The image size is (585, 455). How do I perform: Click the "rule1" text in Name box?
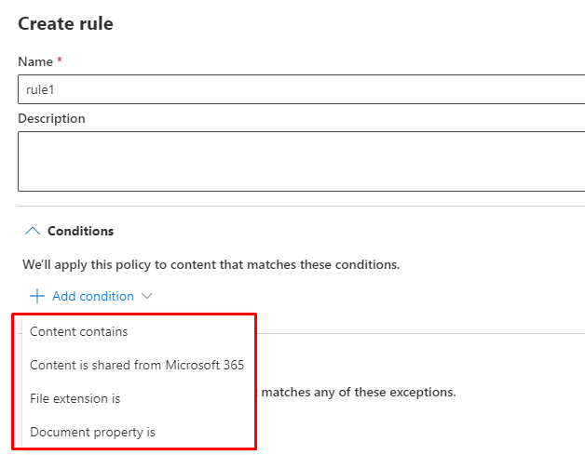click(x=41, y=89)
